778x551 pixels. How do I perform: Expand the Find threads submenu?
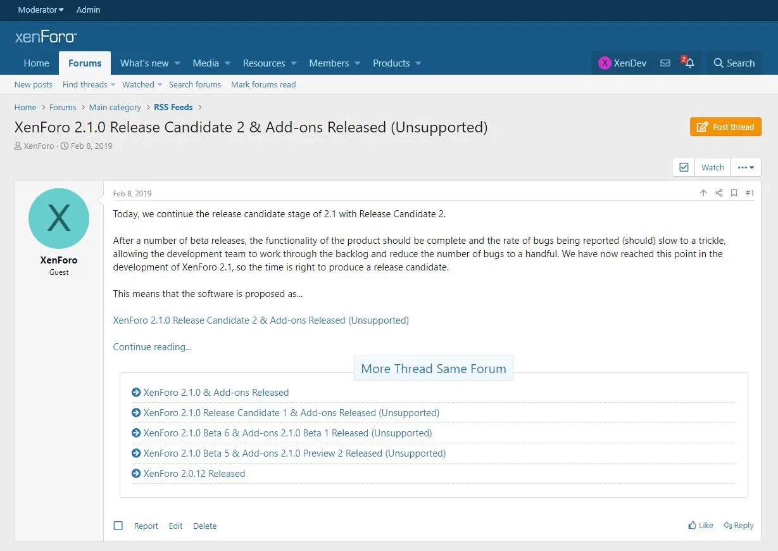[x=113, y=84]
